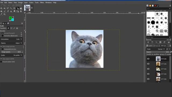Screen dimensions: 172x97
Task: Open the cyan background color swatch
Action: point(13,20)
